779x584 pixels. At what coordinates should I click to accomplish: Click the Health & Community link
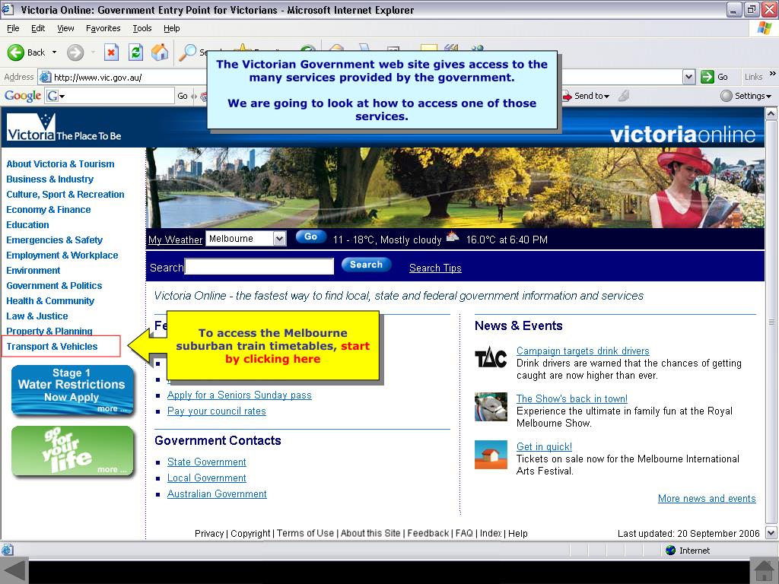[50, 300]
